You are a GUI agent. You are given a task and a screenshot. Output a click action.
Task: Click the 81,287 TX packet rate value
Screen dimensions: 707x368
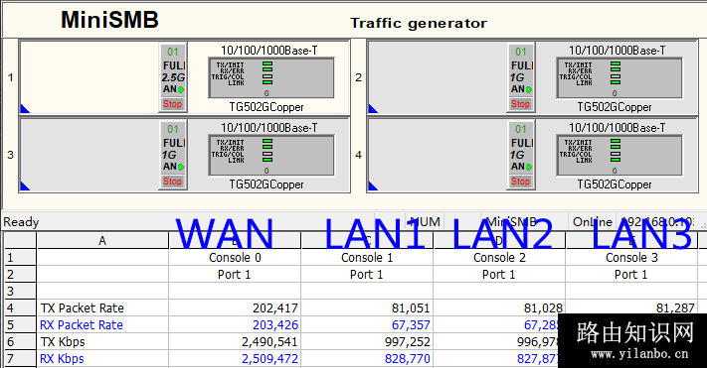[675, 308]
